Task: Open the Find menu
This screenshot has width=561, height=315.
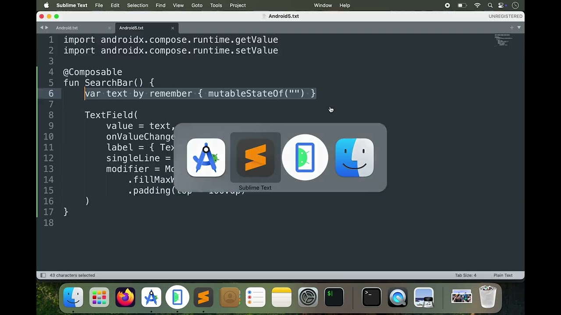Action: 160,5
